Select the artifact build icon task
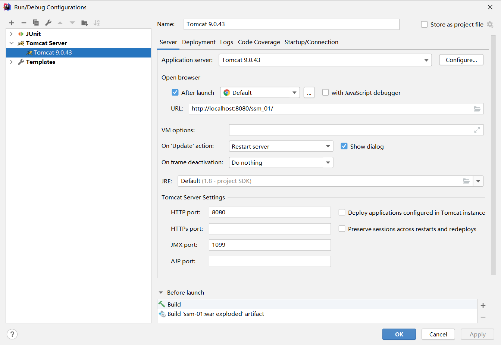501x345 pixels. tap(162, 314)
